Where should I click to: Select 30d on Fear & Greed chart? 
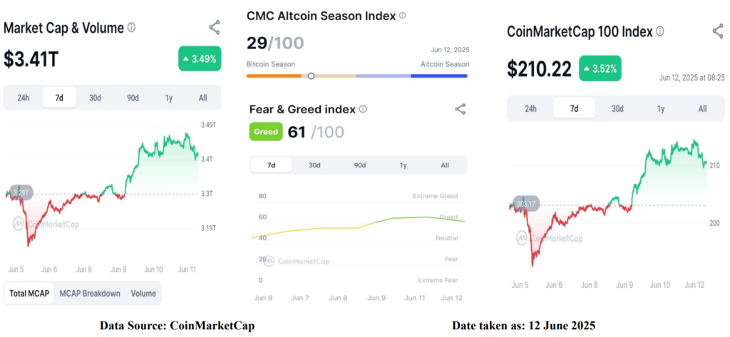tap(314, 165)
